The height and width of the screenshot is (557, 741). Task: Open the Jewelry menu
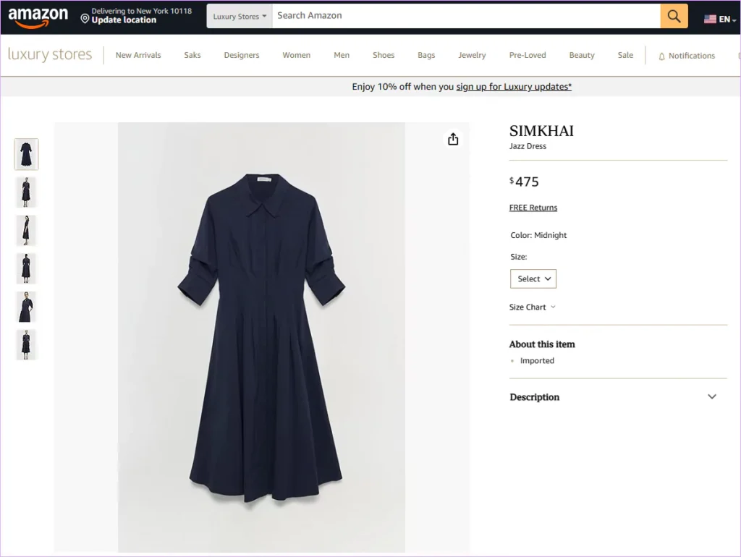[472, 55]
